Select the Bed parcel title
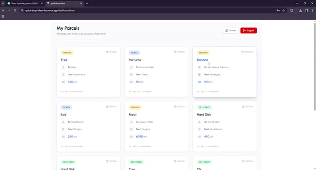 [63, 114]
